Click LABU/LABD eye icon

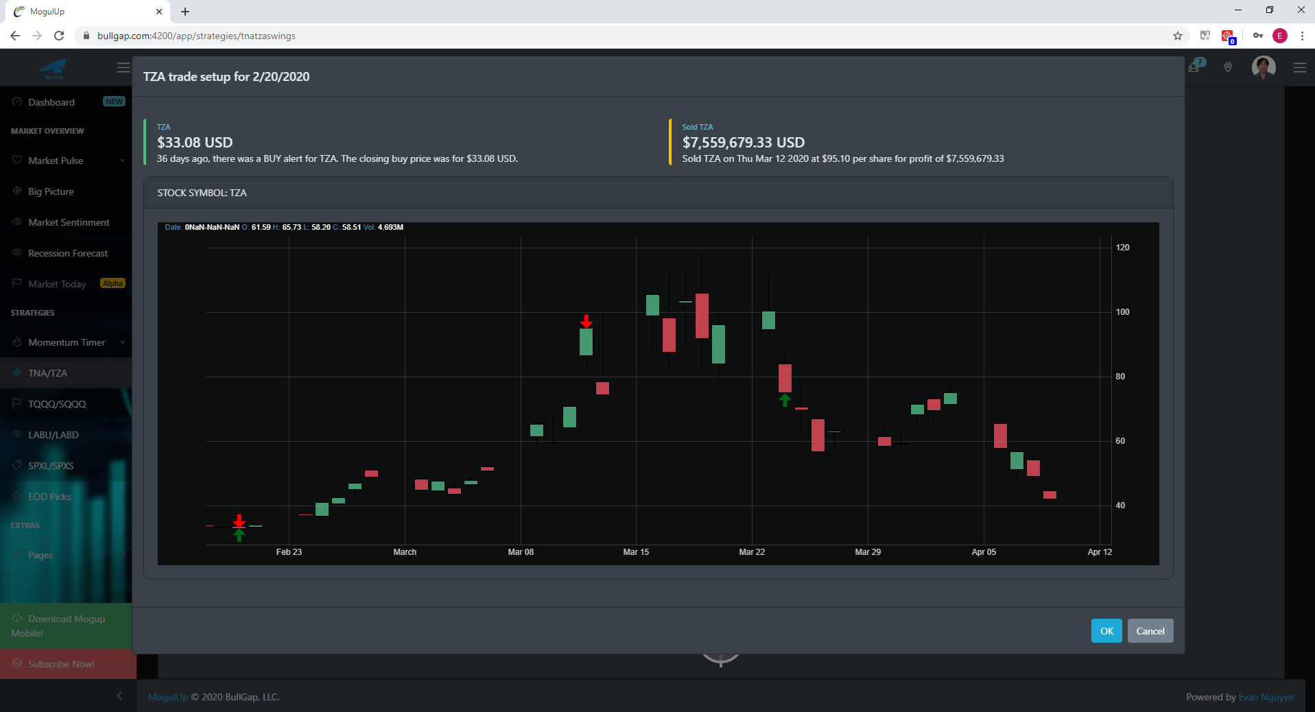pyautogui.click(x=17, y=434)
